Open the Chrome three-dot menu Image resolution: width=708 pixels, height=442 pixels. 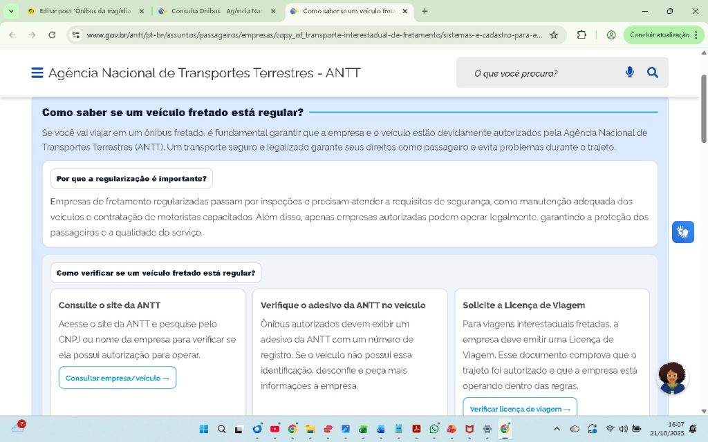[x=696, y=35]
